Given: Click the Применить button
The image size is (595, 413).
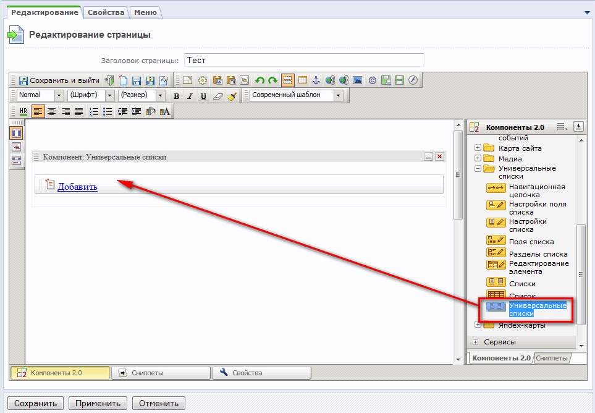Looking at the screenshot, I should 98,403.
